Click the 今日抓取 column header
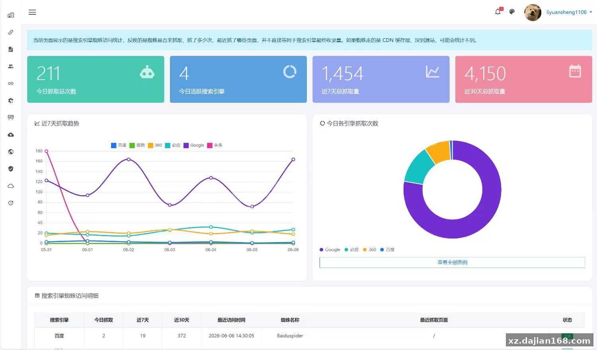This screenshot has width=597, height=350. [x=103, y=320]
